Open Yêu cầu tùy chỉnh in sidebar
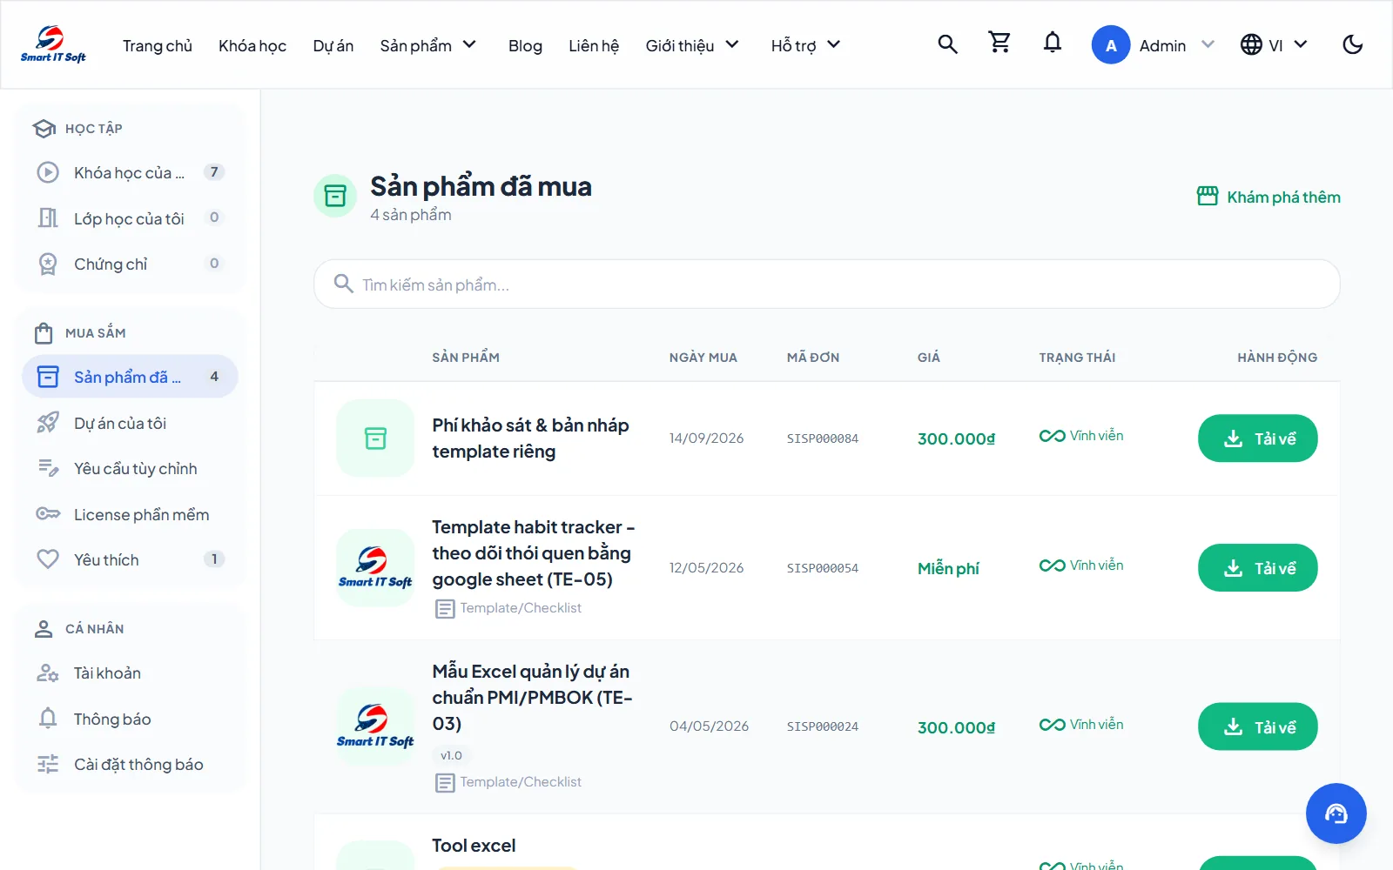 130,469
